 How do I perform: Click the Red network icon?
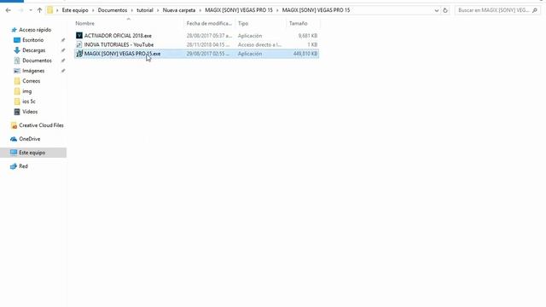click(14, 166)
